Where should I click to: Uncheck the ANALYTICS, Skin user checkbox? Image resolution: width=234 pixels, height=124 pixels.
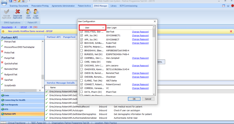click(82, 32)
